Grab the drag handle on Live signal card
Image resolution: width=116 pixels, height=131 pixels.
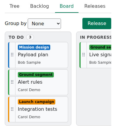coord(84,55)
